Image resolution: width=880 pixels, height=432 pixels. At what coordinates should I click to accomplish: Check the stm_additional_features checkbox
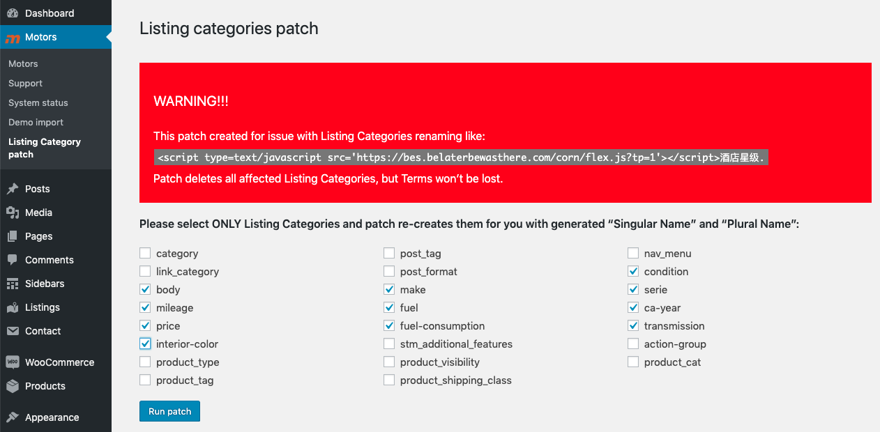point(389,344)
